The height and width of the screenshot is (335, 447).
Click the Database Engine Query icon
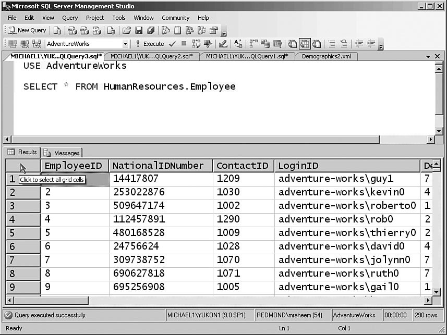click(x=57, y=30)
